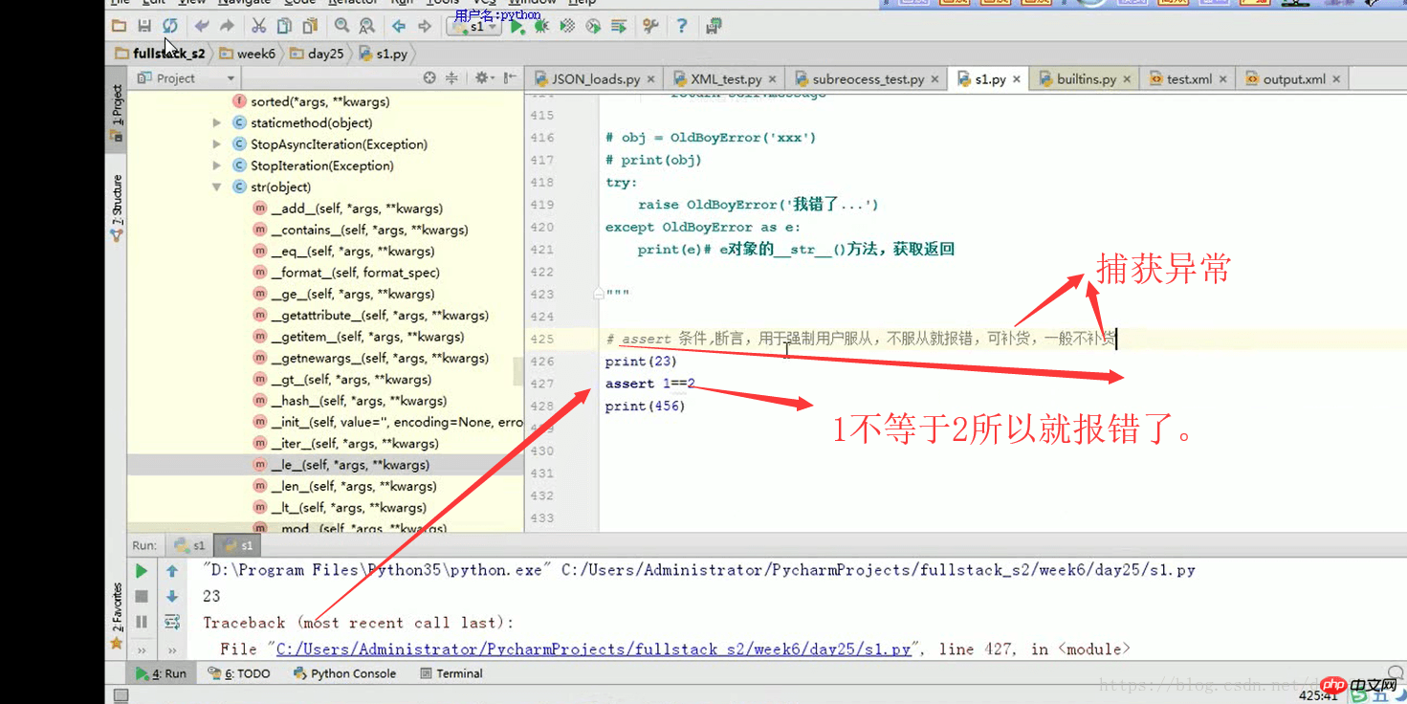
Task: Click the Synchronize refresh icon in toolbar
Action: (x=170, y=27)
